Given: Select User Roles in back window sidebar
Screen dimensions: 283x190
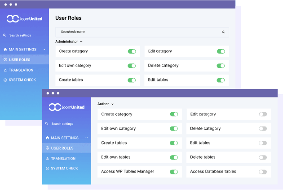Looking at the screenshot, I should click(19, 59).
